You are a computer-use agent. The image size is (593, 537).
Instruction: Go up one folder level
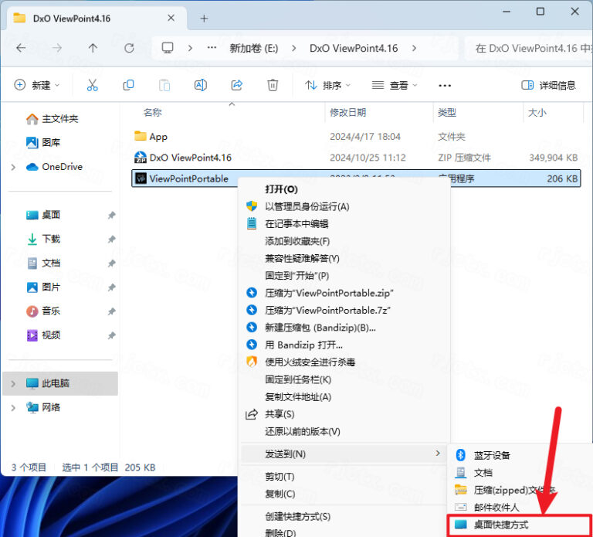pos(93,48)
